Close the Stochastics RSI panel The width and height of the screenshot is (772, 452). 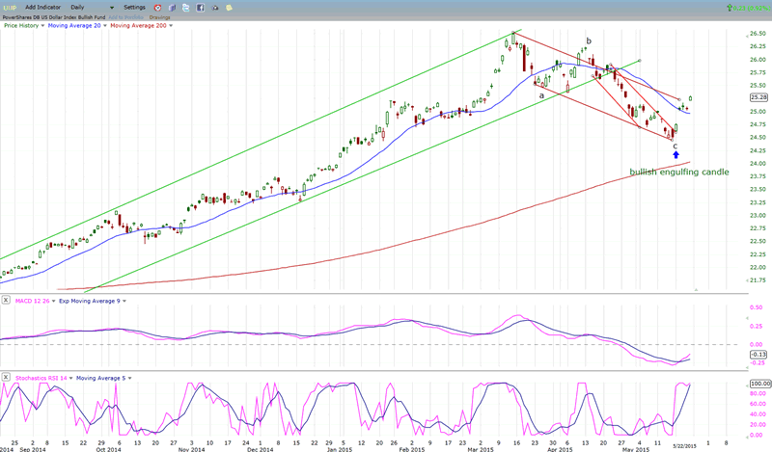coord(6,377)
